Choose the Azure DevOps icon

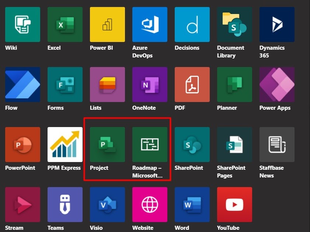pos(150,24)
